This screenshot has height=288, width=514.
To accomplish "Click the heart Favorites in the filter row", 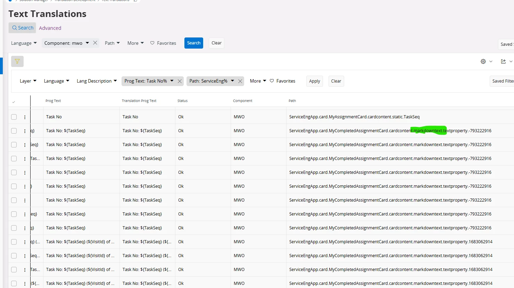I will 283,81.
